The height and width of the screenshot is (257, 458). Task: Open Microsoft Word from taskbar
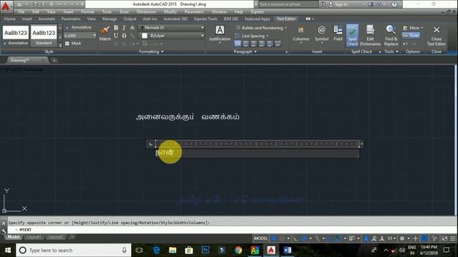(288, 250)
